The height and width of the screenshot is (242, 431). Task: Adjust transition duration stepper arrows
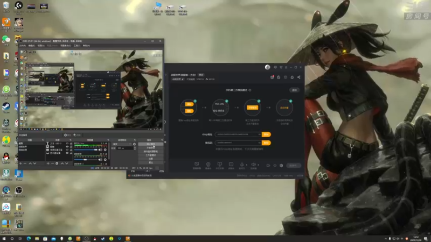tap(135, 148)
